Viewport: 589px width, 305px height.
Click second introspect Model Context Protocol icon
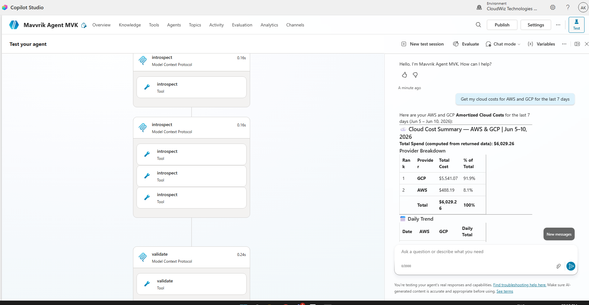[x=143, y=128]
